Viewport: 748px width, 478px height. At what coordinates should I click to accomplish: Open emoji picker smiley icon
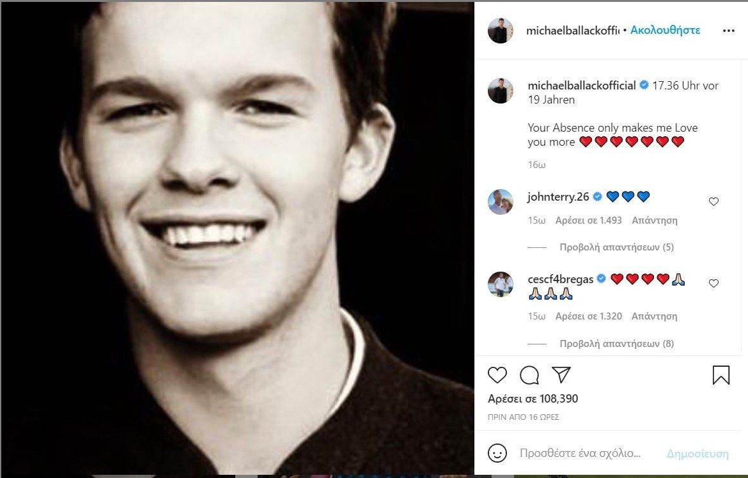tap(497, 453)
